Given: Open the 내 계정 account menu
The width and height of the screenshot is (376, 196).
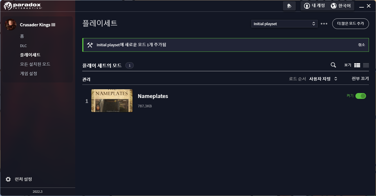Looking at the screenshot, I should pyautogui.click(x=314, y=6).
